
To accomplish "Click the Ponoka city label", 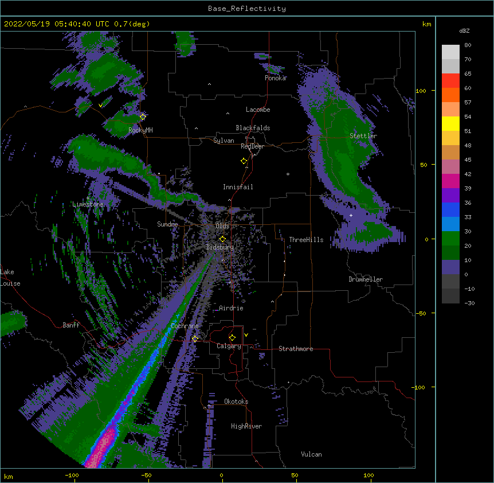I will pos(275,78).
